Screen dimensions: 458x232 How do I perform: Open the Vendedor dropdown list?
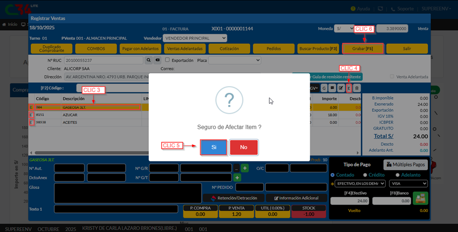(x=194, y=38)
